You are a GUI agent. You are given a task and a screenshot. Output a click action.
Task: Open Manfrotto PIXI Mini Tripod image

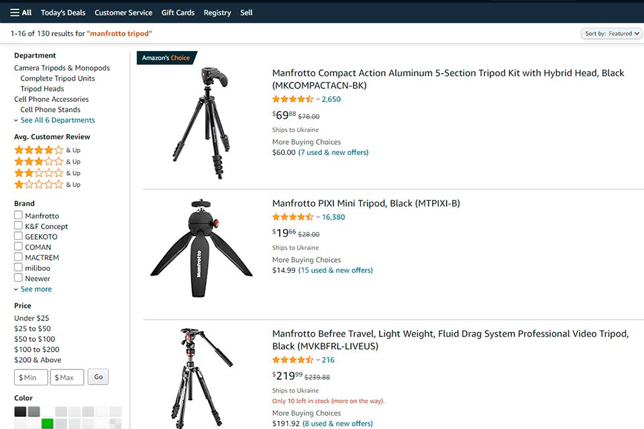coord(201,249)
